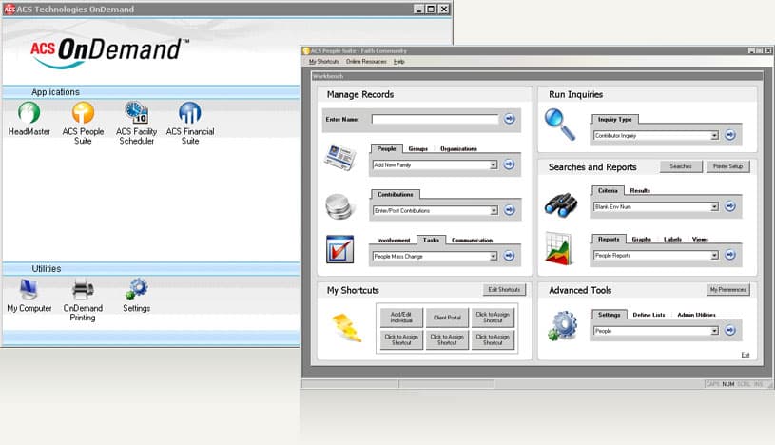The height and width of the screenshot is (445, 775).
Task: Expand the Add New Family dropdown
Action: (494, 164)
